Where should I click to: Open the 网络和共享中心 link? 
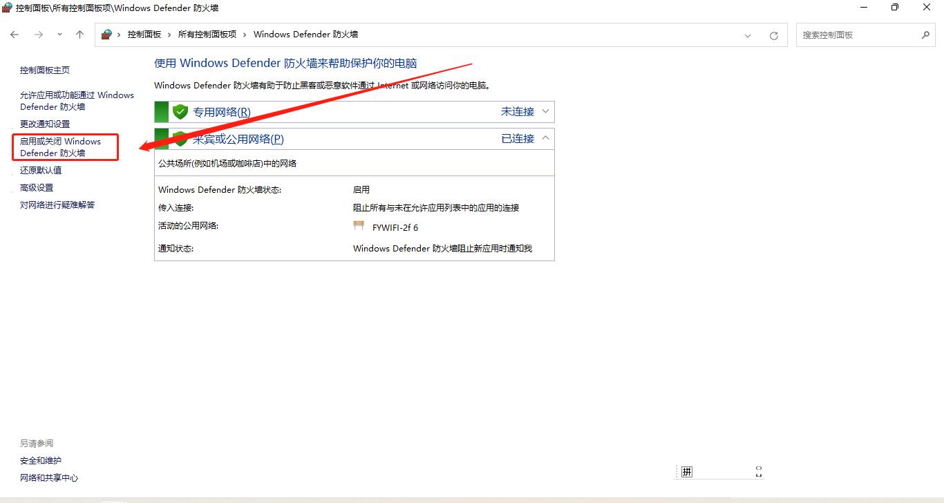tap(48, 477)
